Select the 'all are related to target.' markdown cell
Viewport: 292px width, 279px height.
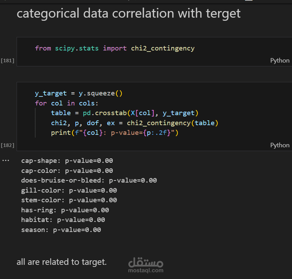click(62, 262)
